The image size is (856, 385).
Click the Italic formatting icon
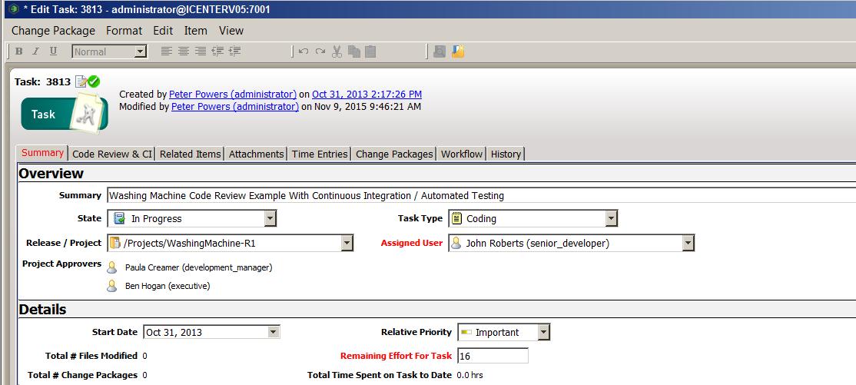pos(35,51)
